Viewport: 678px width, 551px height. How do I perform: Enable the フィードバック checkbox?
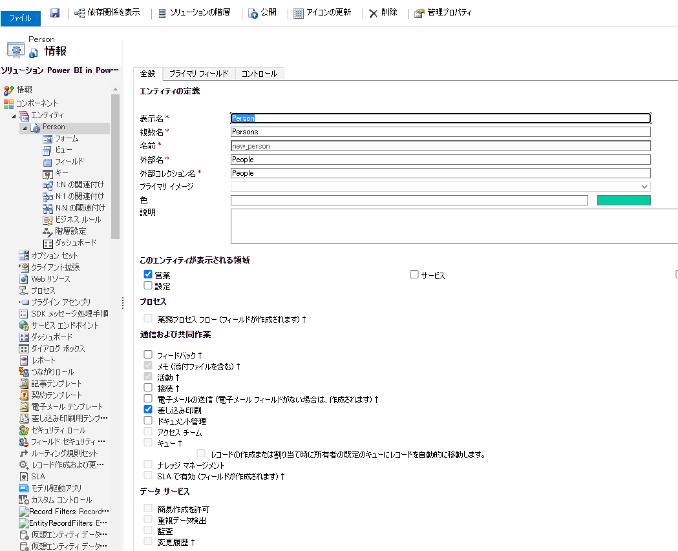148,355
